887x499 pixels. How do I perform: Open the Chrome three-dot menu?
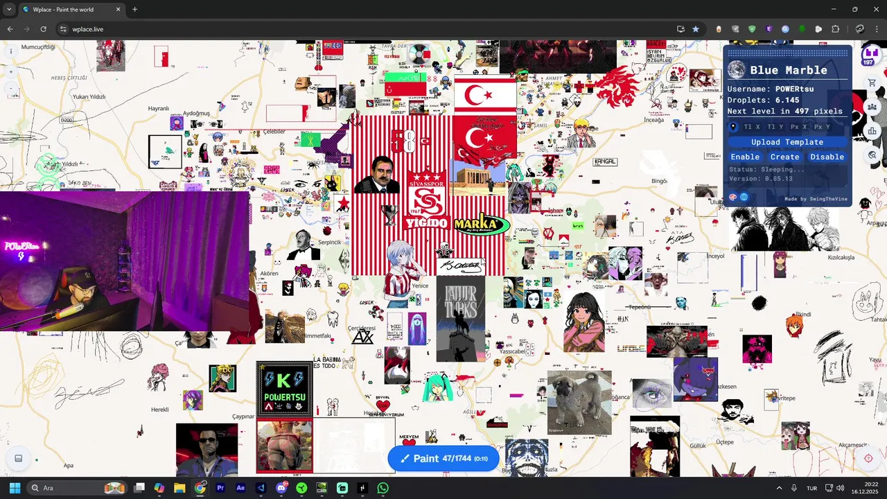point(877,29)
